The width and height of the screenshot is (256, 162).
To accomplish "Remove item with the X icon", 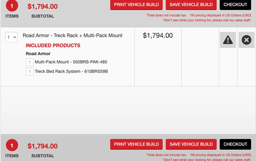I will tap(246, 40).
